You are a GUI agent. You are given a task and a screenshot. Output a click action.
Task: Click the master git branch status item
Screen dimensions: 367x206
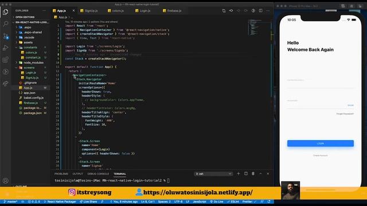(x=10, y=201)
